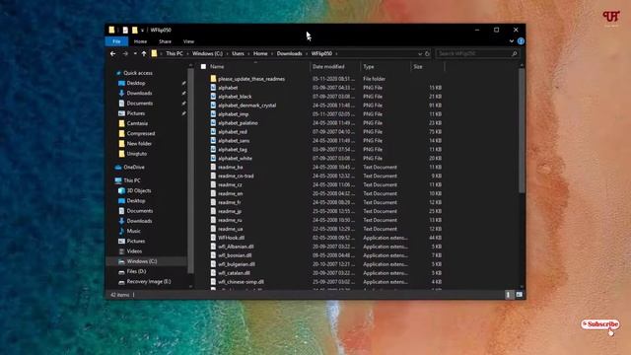Screen dimensions: 631x355
Task: Expand breadcrumb arrow after Downloads
Action: (307, 53)
